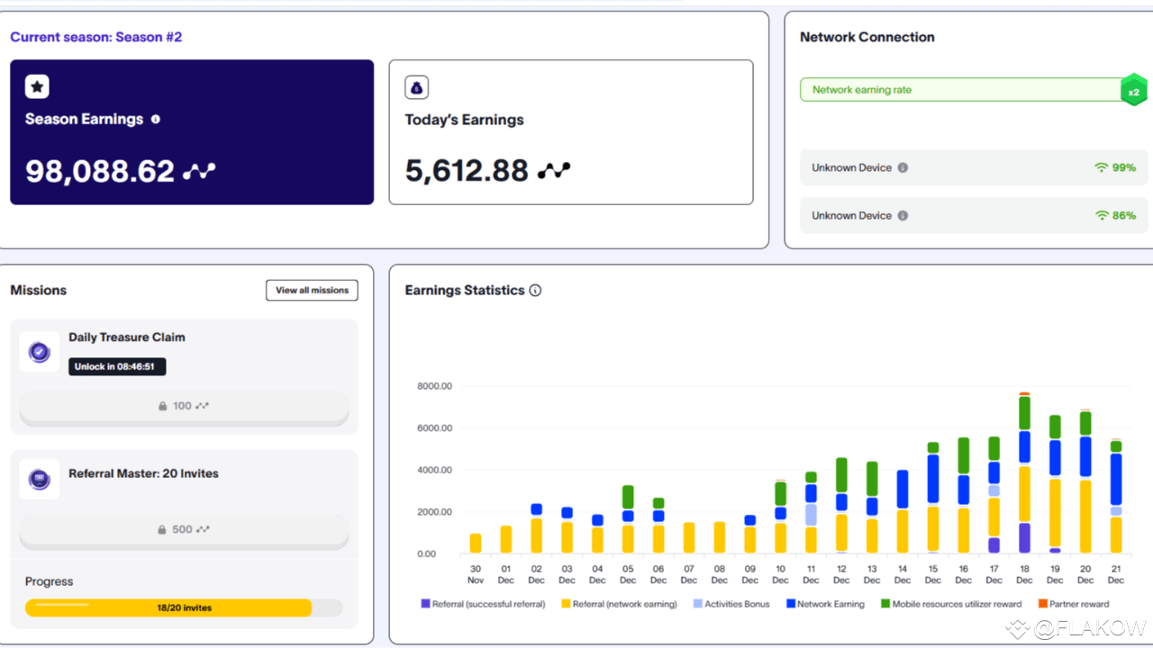
Task: Click info icon beside first Unknown Device
Action: pyautogui.click(x=903, y=167)
